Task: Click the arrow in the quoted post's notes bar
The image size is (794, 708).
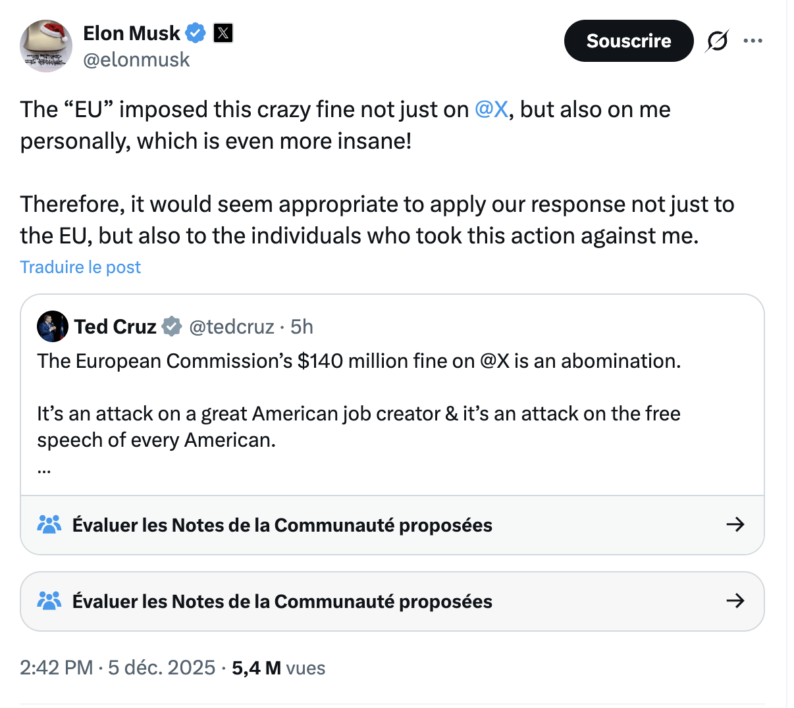Action: (x=735, y=524)
